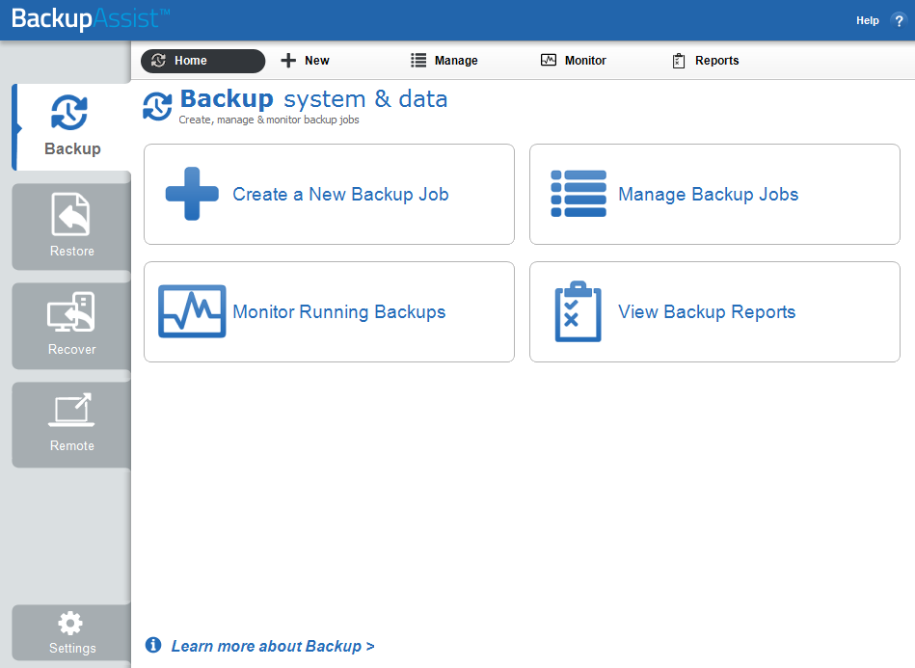Viewport: 915px width, 668px height.
Task: Click the BackupAssist logo
Action: (x=91, y=18)
